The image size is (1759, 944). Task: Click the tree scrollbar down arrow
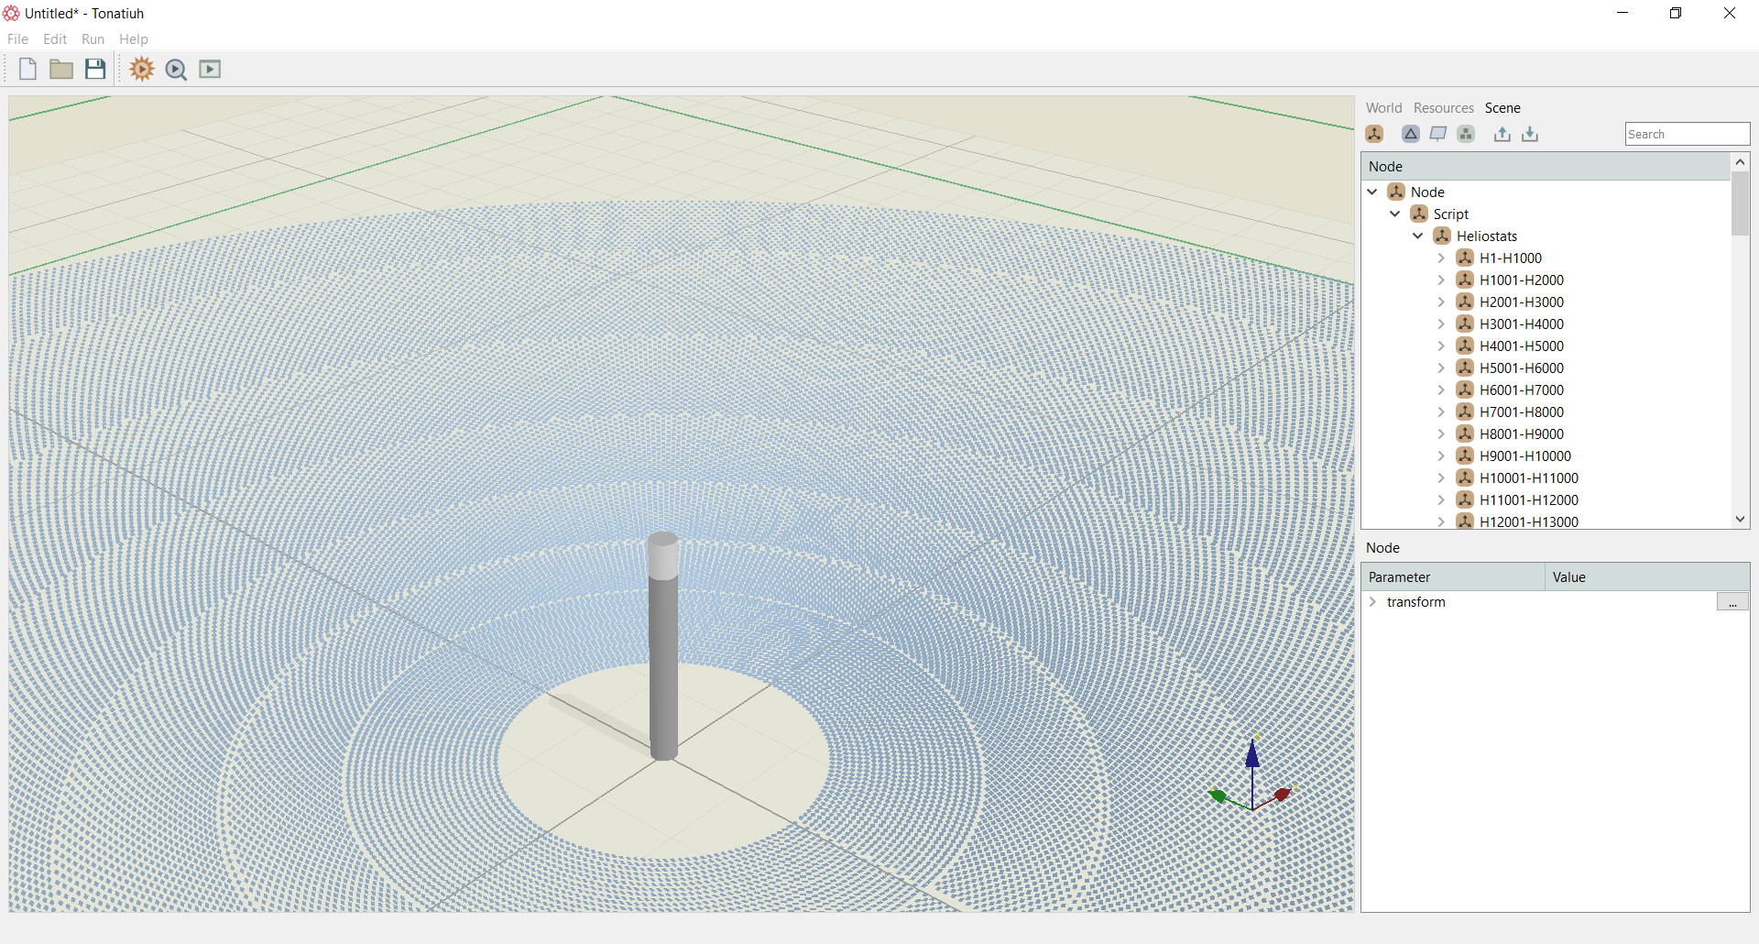(x=1741, y=519)
